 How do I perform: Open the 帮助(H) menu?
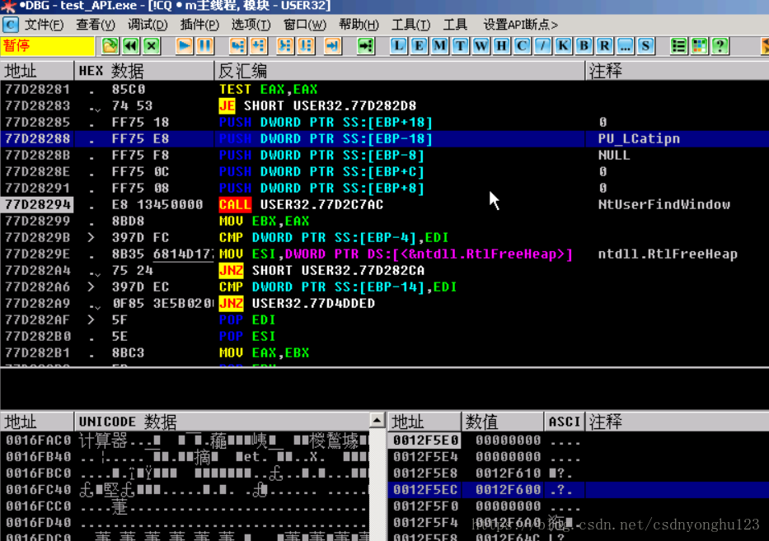[x=359, y=25]
